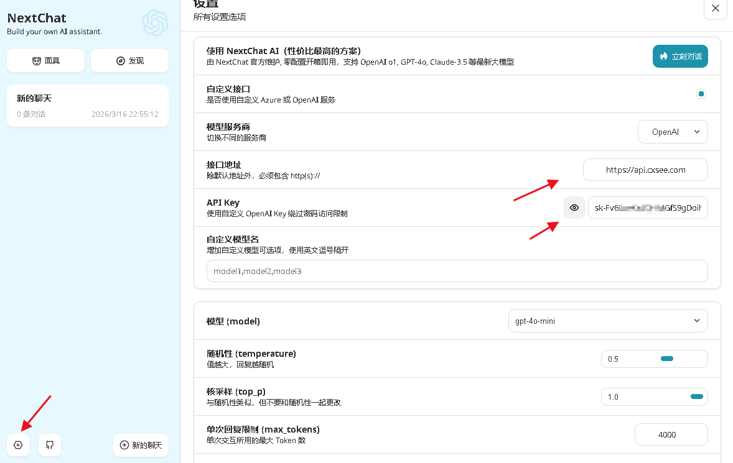The width and height of the screenshot is (733, 463).
Task: Expand the 模型服务商 OpenAI dropdown
Action: click(x=673, y=132)
